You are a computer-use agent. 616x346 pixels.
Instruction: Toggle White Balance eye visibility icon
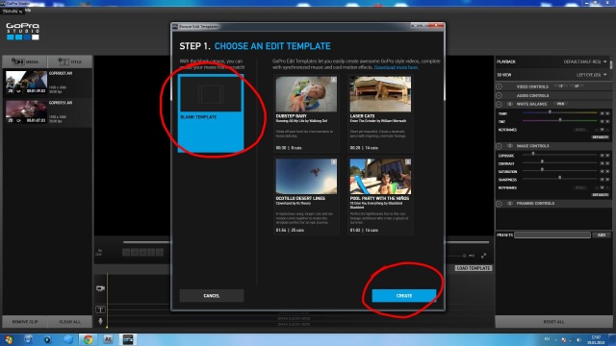510,104
